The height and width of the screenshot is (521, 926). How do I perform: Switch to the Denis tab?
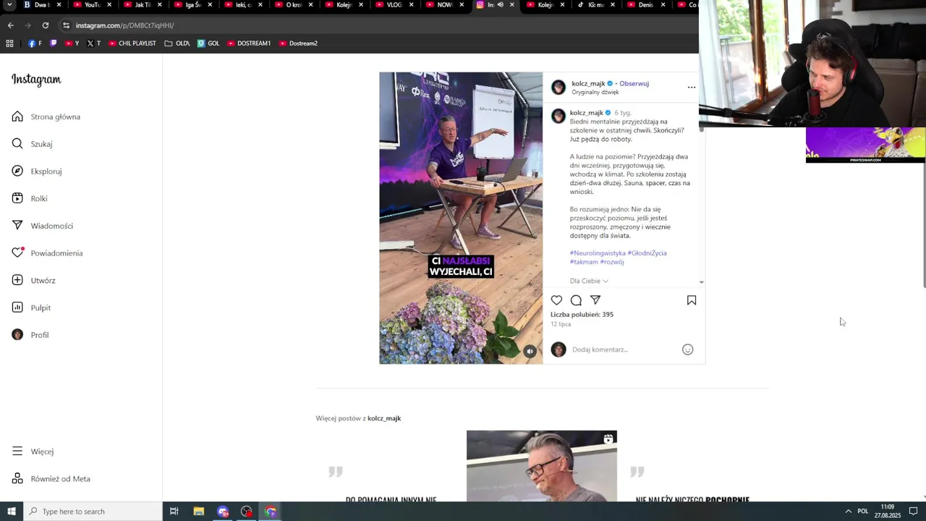(646, 5)
